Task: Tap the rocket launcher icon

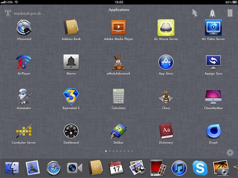Action: point(212,13)
